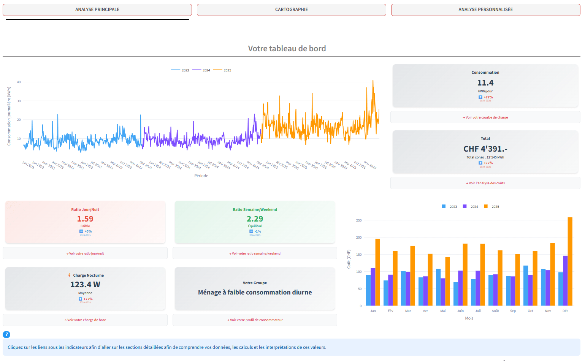Toggle the 2025 series in line chart legend
Image resolution: width=585 pixels, height=361 pixels.
[222, 70]
